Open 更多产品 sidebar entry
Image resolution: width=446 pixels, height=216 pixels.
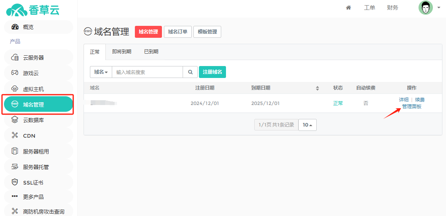pyautogui.click(x=39, y=197)
